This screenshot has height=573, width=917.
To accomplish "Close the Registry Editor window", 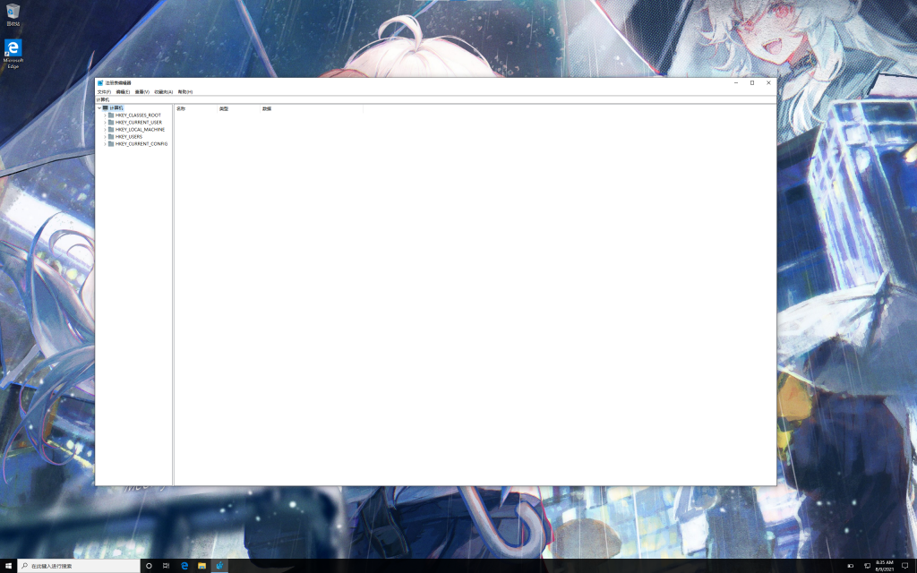I will (x=768, y=83).
